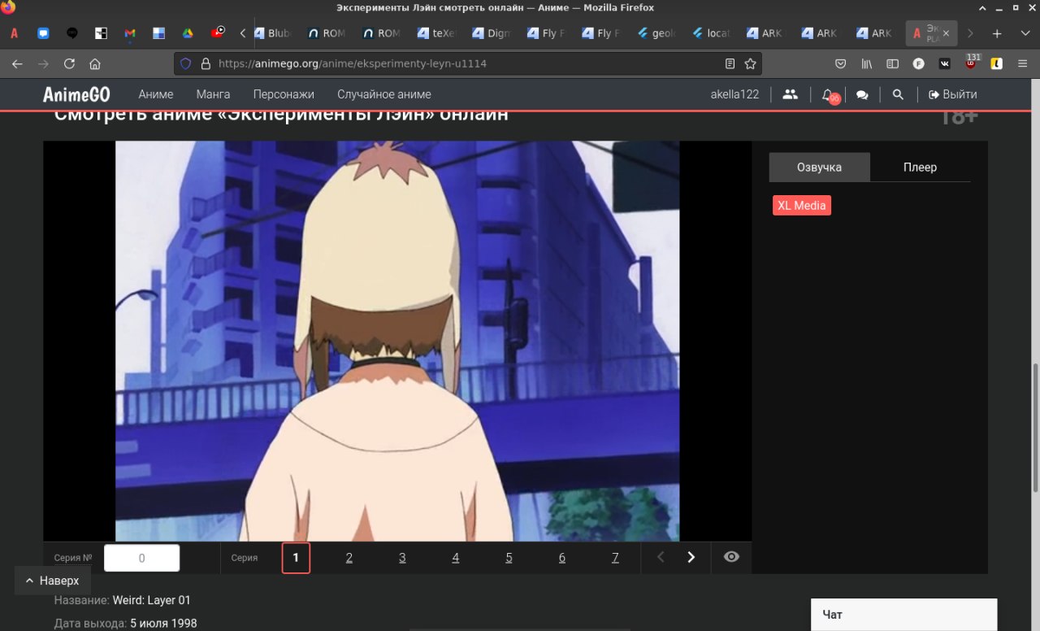Log out with Выйти
The width and height of the screenshot is (1040, 631).
pos(953,94)
